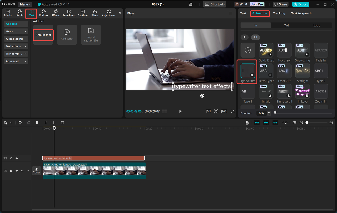Screen dimensions: 337x213
Task: Open the Out animations tab
Action: point(286,25)
